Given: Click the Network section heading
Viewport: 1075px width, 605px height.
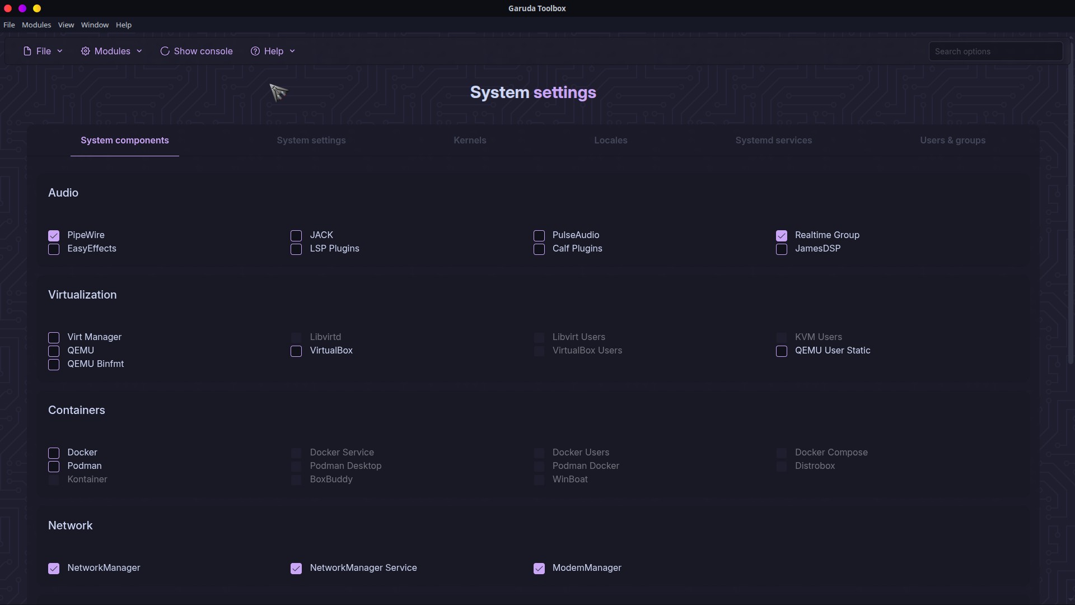Looking at the screenshot, I should [x=71, y=525].
